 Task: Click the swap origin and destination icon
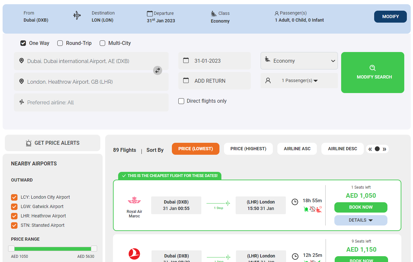point(158,70)
